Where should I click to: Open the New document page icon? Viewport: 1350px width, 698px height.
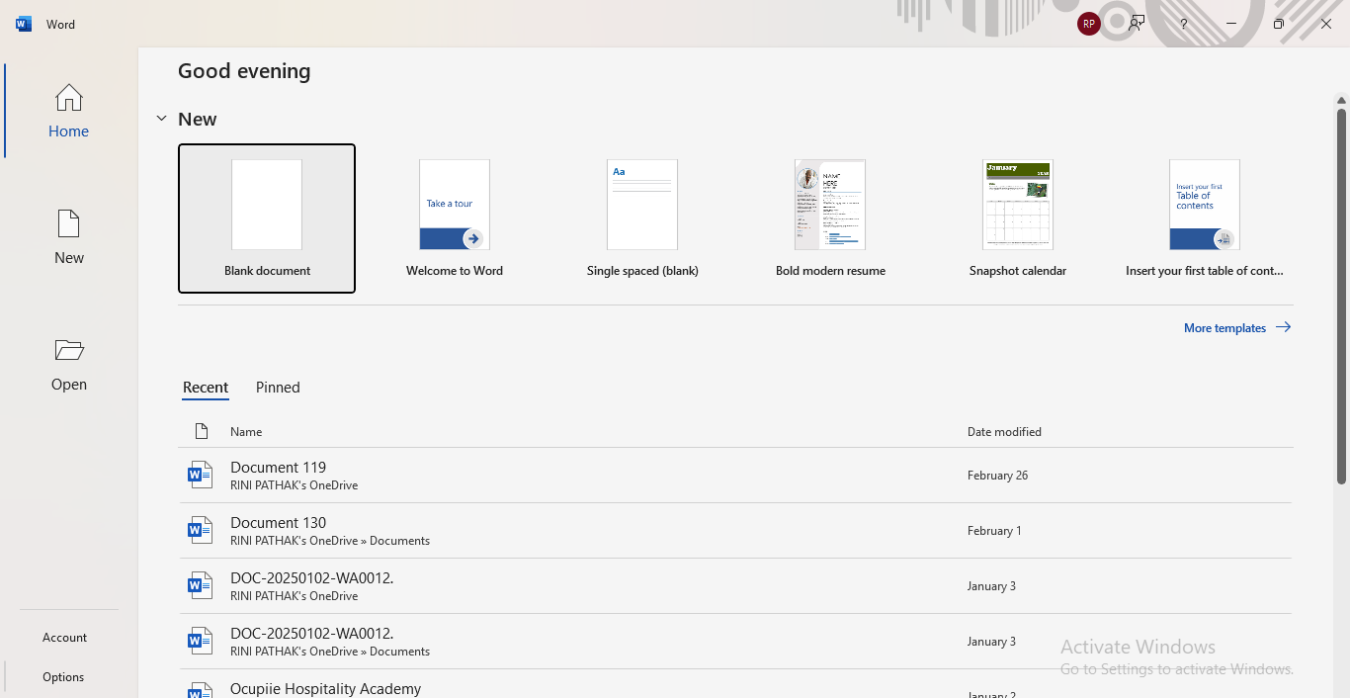[68, 224]
